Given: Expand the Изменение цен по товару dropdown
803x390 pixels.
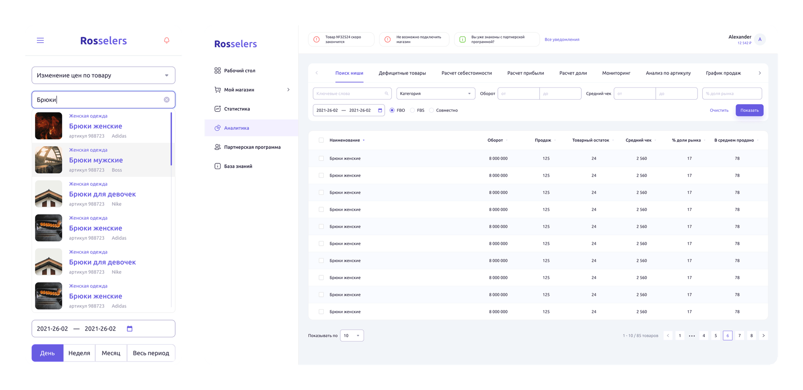Looking at the screenshot, I should 166,75.
